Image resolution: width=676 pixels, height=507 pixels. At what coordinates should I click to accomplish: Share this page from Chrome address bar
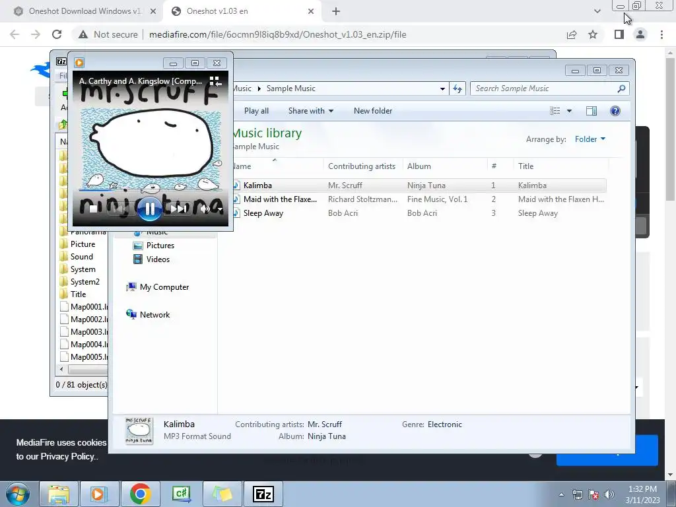[x=571, y=34]
